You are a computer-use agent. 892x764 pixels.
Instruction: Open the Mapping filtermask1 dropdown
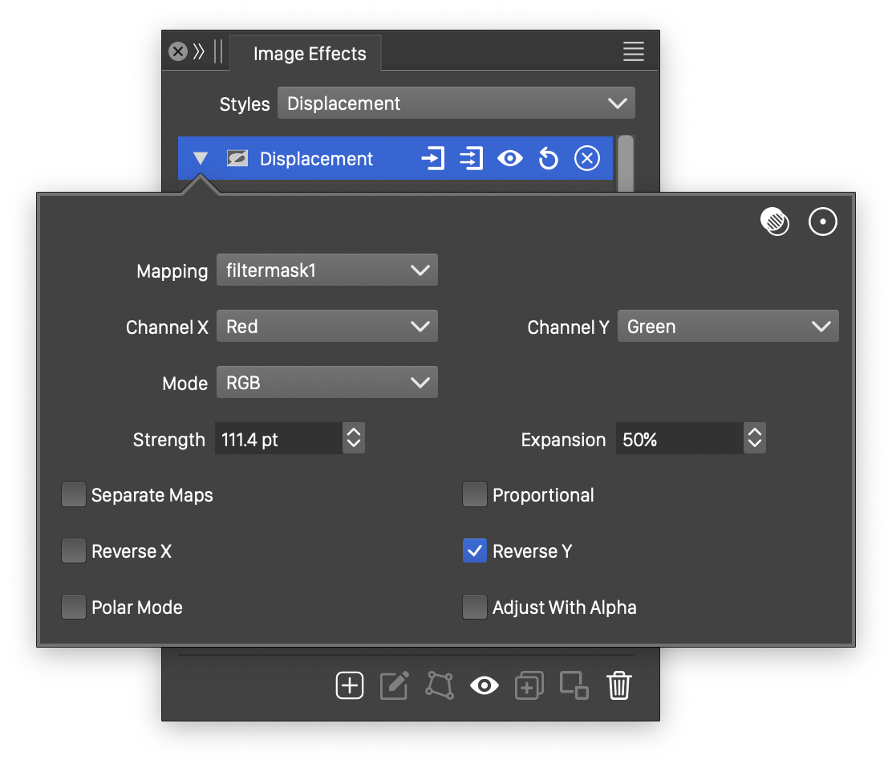pos(326,270)
